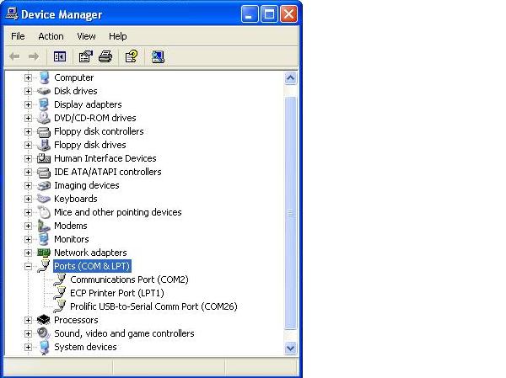Click the Print toolbar icon
Image resolution: width=506 pixels, height=378 pixels.
[105, 57]
